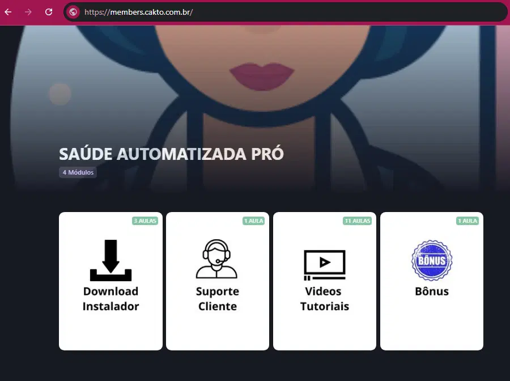
Task: Click the download arrow icon in Download Instalador
Action: (x=110, y=260)
